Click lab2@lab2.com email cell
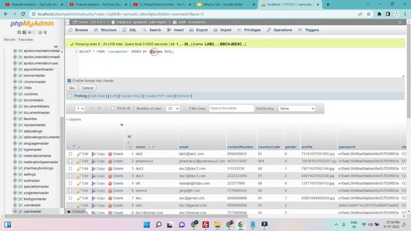This screenshot has width=411, height=231. point(191,154)
